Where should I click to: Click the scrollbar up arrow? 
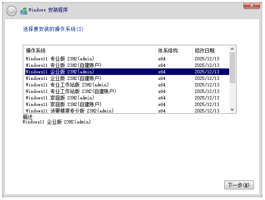232,49
